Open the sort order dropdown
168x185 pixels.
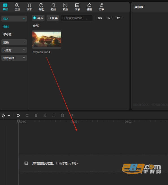click(x=109, y=18)
